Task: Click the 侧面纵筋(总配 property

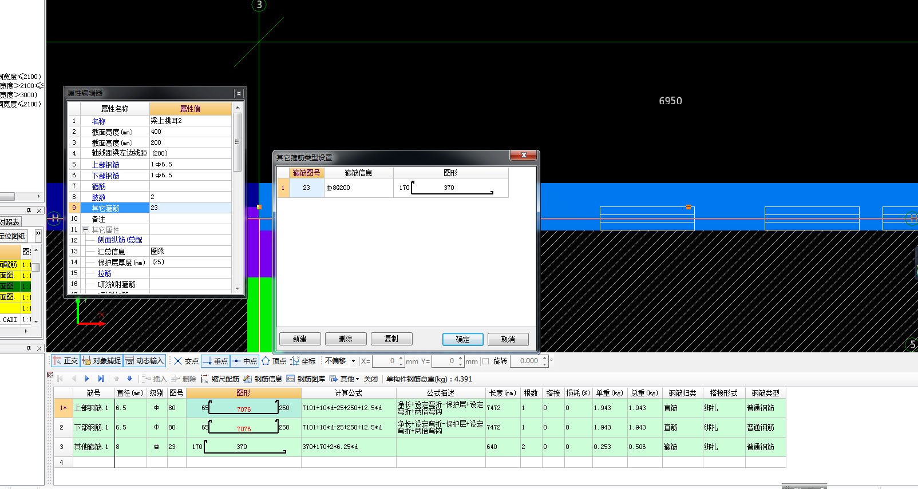Action: pyautogui.click(x=120, y=240)
